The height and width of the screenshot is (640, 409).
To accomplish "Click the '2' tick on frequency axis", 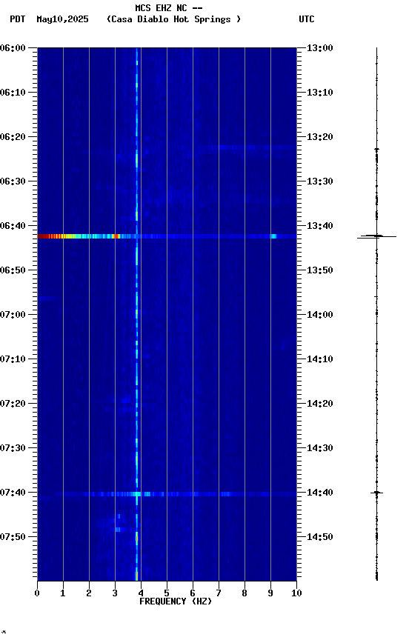I will click(x=89, y=593).
